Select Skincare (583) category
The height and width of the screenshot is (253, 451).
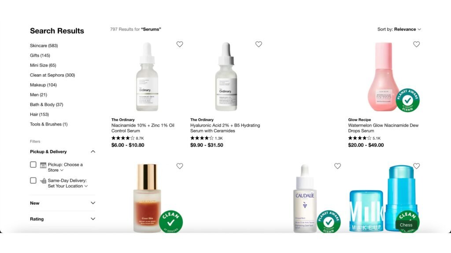[44, 46]
